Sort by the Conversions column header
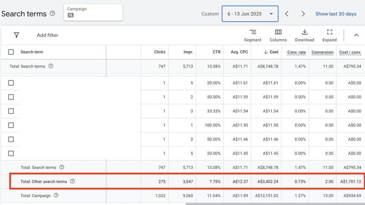This screenshot has width=365, height=205. click(323, 52)
